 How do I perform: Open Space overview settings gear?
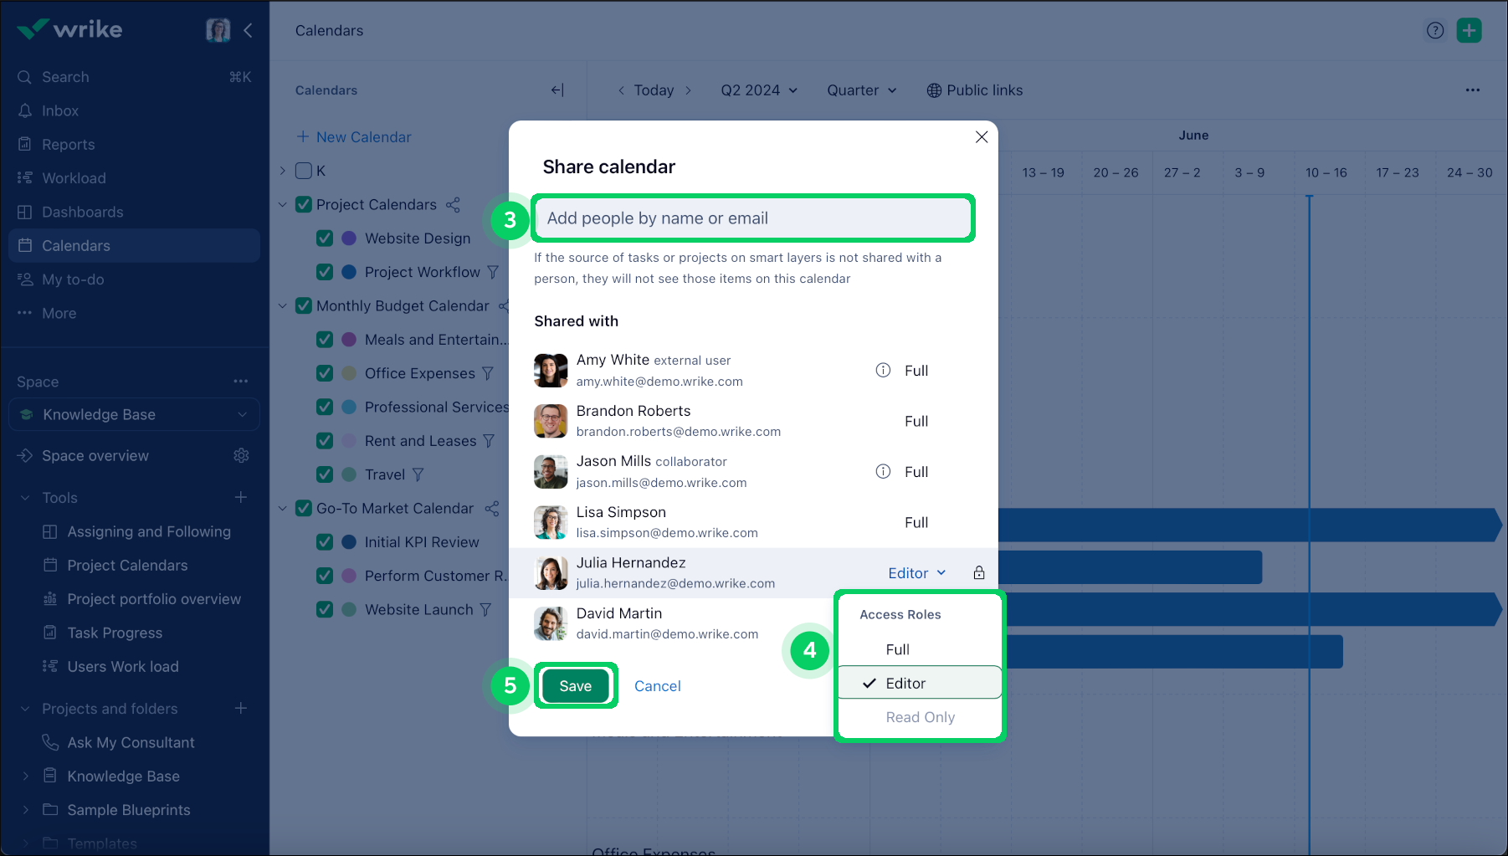pyautogui.click(x=241, y=456)
